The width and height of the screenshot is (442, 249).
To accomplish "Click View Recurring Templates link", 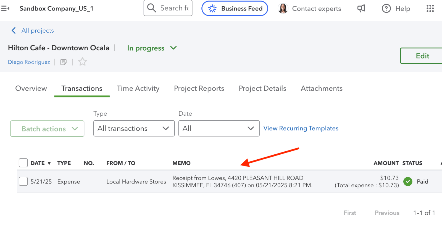I will point(301,128).
